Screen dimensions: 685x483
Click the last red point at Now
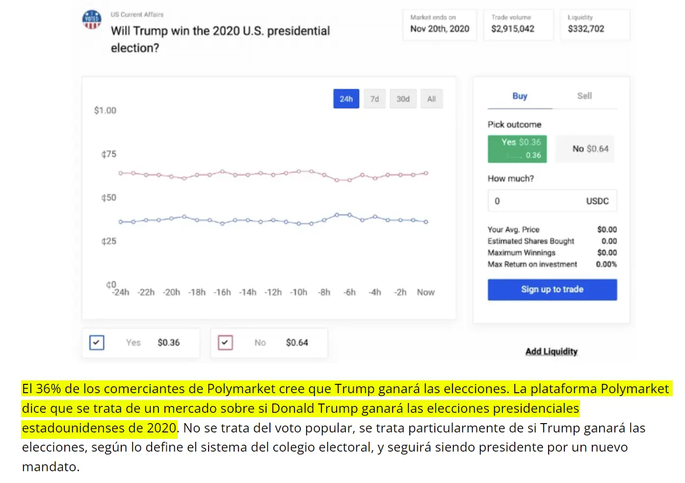click(x=426, y=173)
